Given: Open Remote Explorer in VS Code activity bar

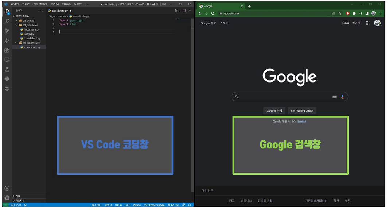Looking at the screenshot, I should (x=7, y=60).
